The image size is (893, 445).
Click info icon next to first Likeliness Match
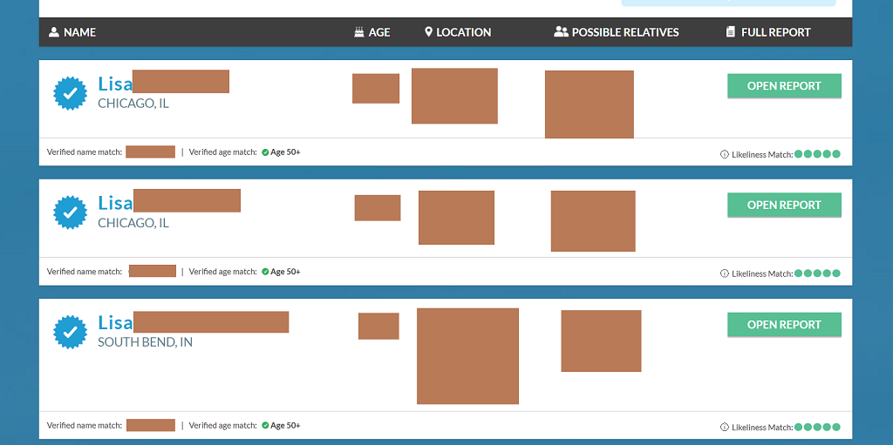[x=725, y=154]
